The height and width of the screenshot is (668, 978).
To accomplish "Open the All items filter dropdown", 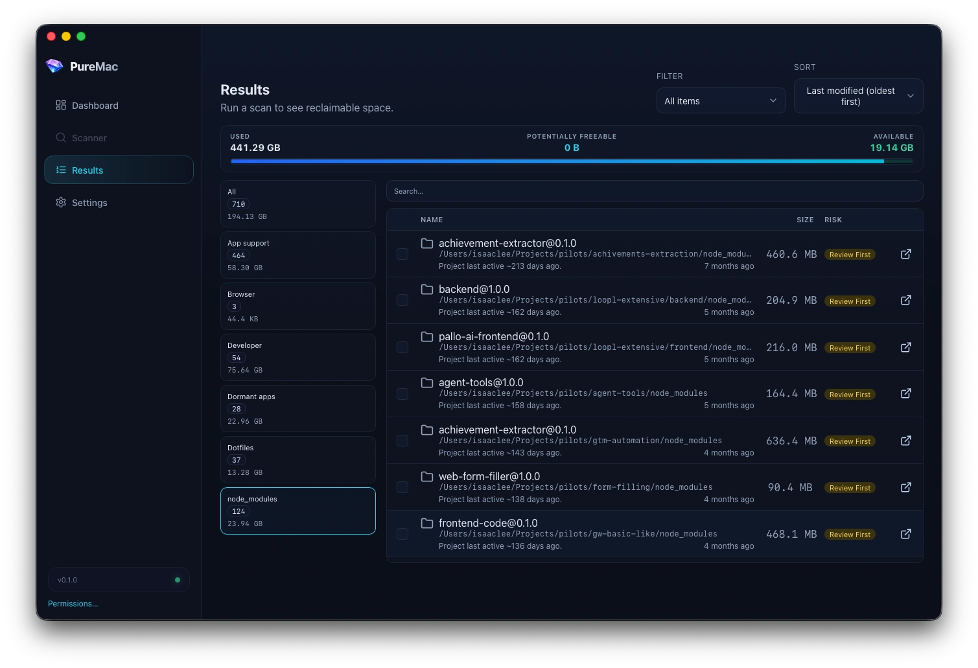I will point(721,101).
